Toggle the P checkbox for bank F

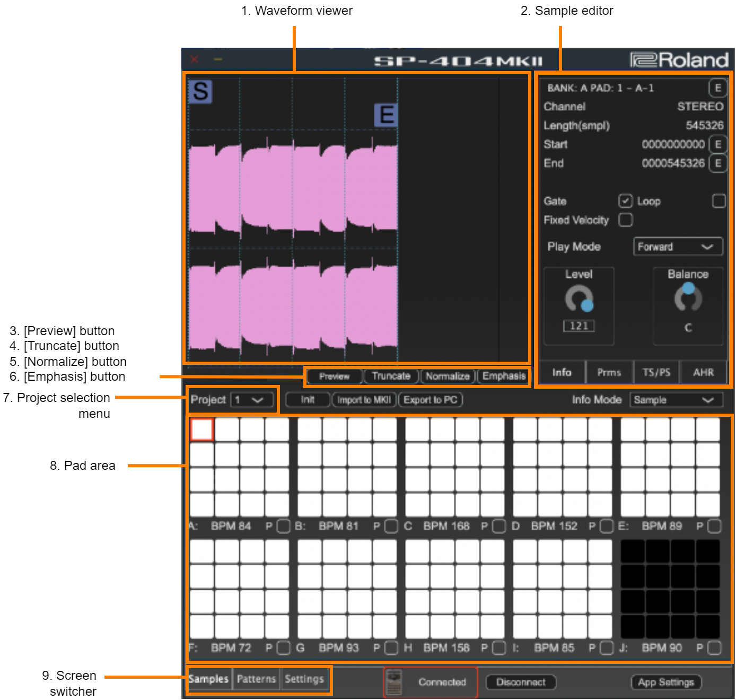pyautogui.click(x=284, y=648)
